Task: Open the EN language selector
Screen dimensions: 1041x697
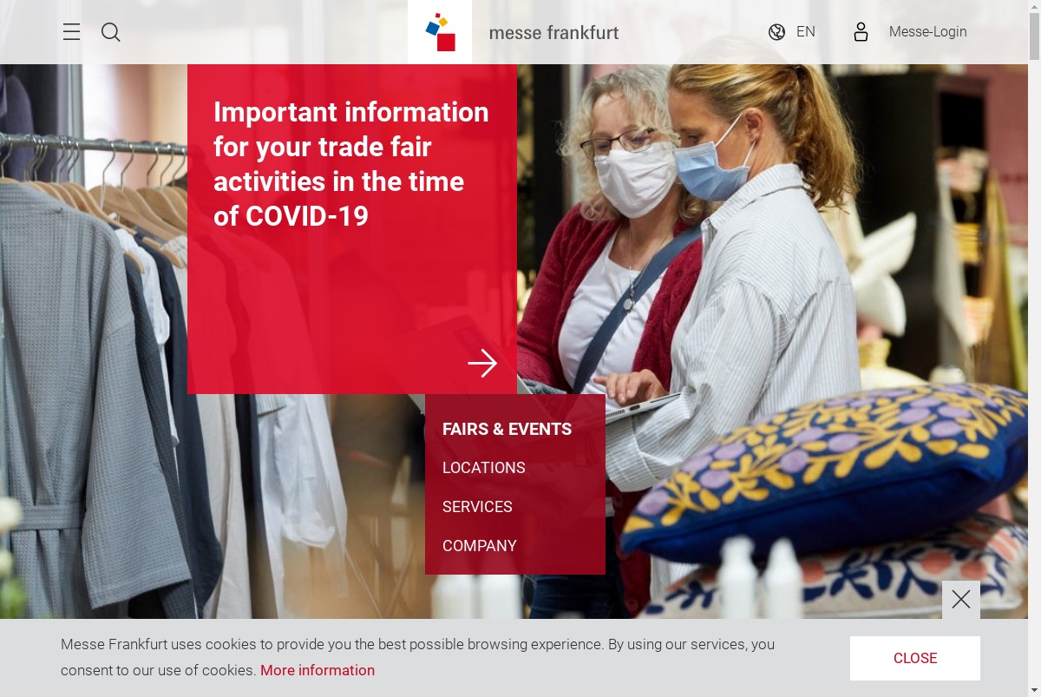Action: (806, 32)
